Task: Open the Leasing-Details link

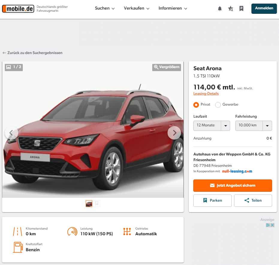Action: 206,94
